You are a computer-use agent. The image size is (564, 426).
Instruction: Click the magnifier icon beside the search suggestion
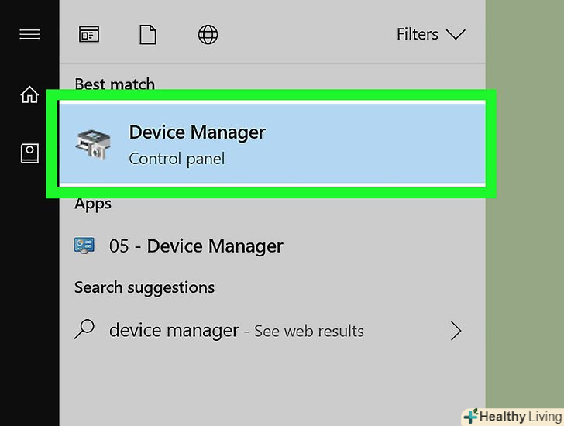click(x=84, y=330)
